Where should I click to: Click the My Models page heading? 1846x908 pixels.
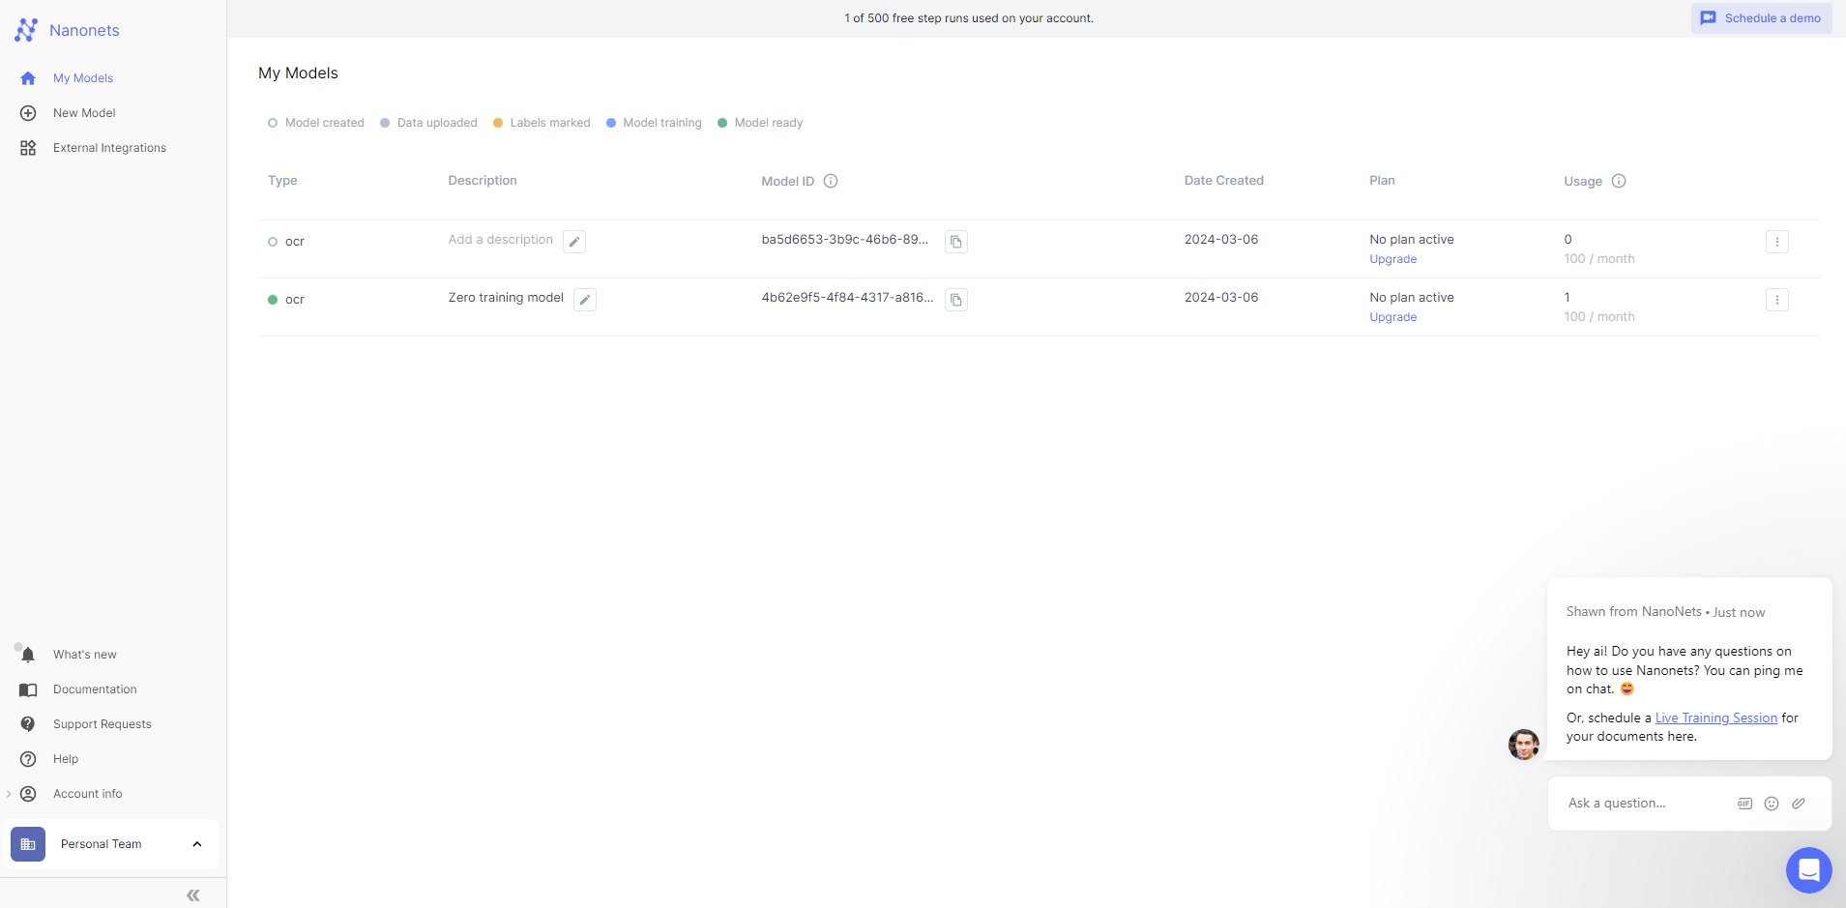(x=298, y=73)
